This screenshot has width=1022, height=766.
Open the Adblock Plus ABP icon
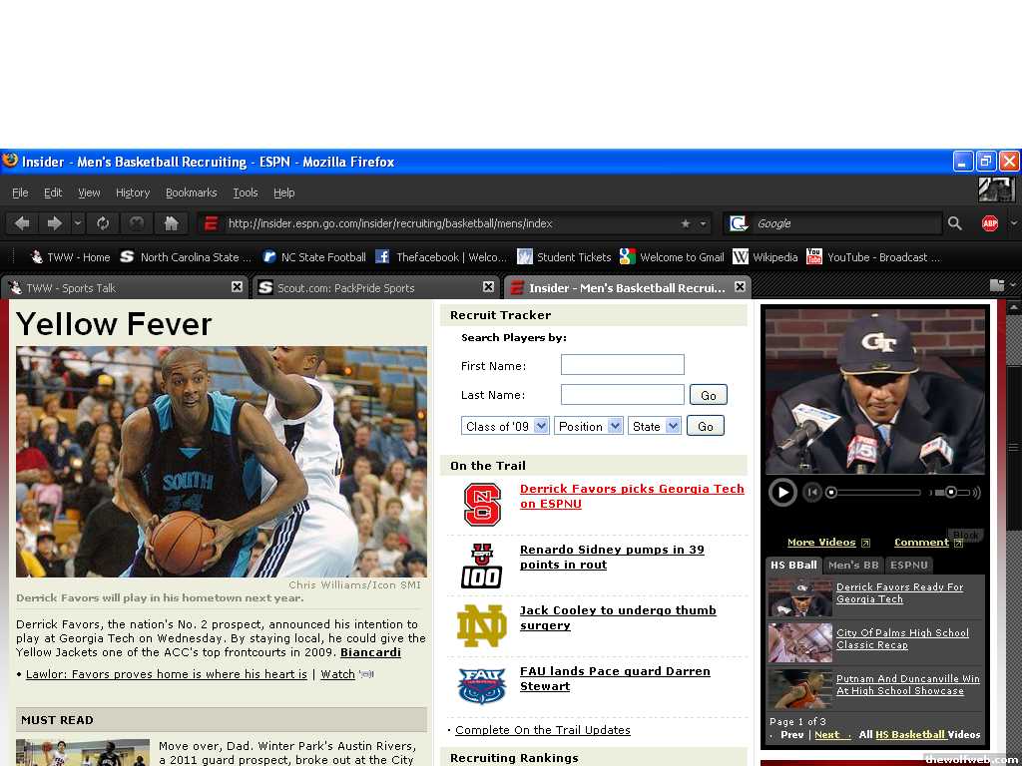pos(989,223)
